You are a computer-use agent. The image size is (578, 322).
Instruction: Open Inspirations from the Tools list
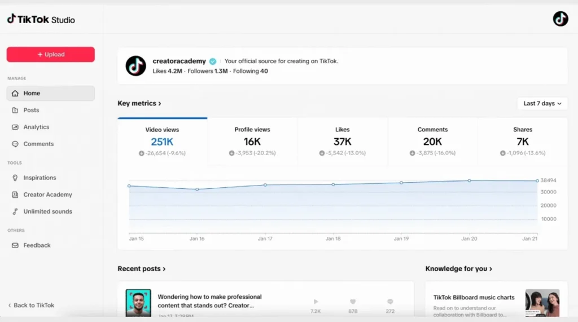[x=50, y=178]
